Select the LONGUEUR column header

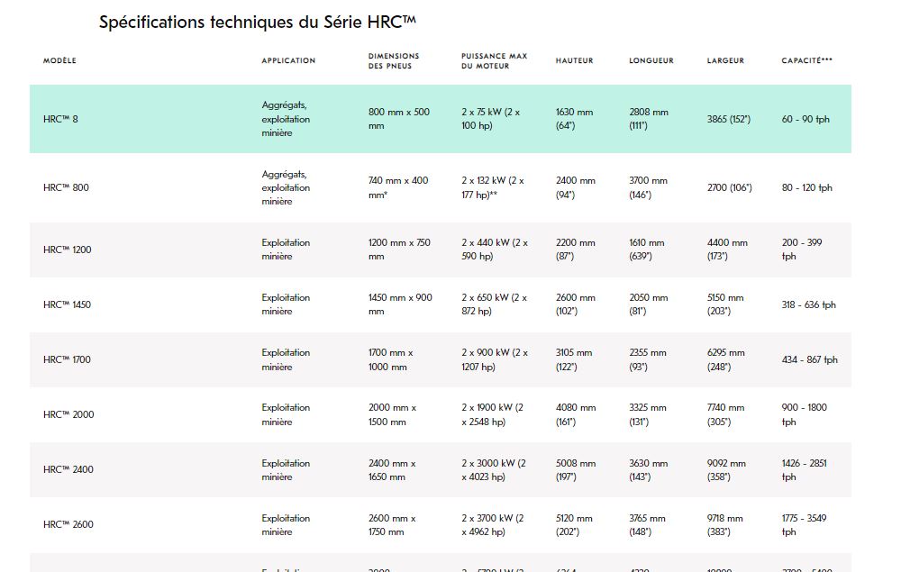pos(651,61)
